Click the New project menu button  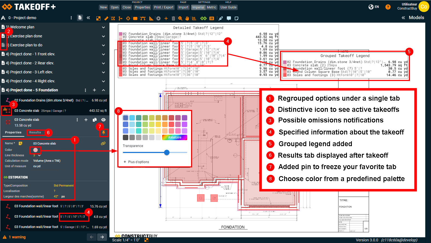103,7
